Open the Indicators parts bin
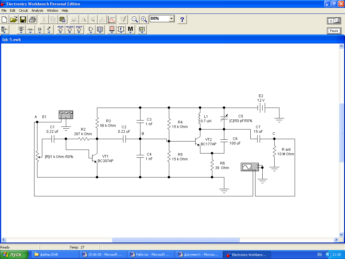 click(x=112, y=29)
